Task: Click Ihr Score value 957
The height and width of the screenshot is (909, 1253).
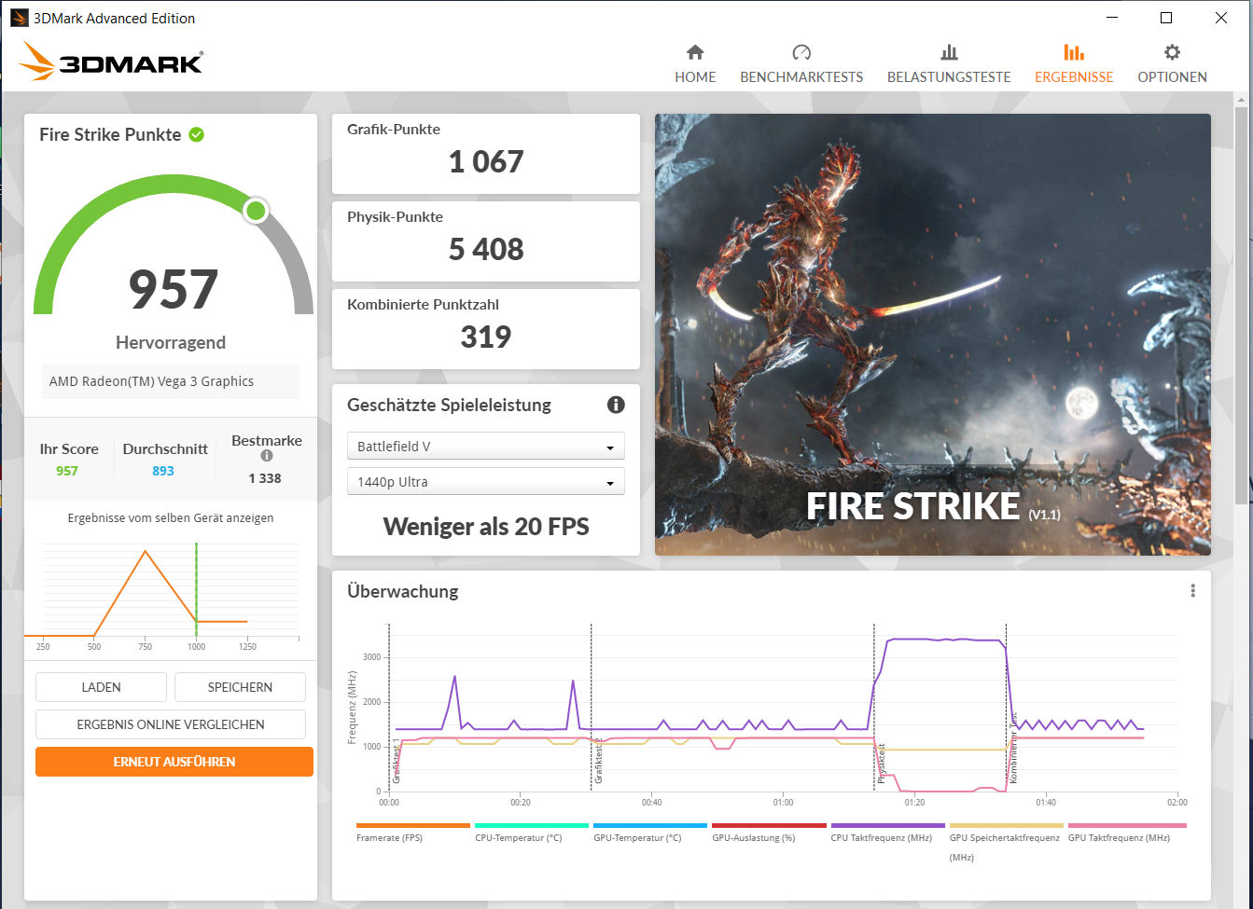Action: [x=67, y=471]
